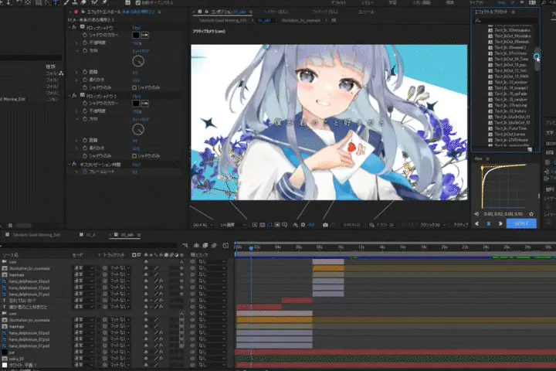Click the show channel color icon below viewer
Viewport: 556px width, 371px height.
click(x=295, y=225)
